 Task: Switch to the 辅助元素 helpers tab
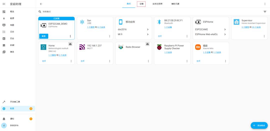click(x=175, y=4)
